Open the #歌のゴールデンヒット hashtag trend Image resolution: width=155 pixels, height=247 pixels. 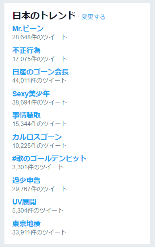[50, 158]
